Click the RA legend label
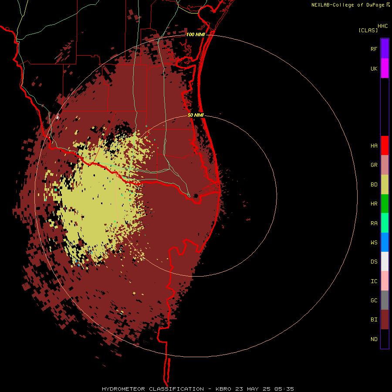Viewport: 392px width, 392px height. click(x=374, y=223)
